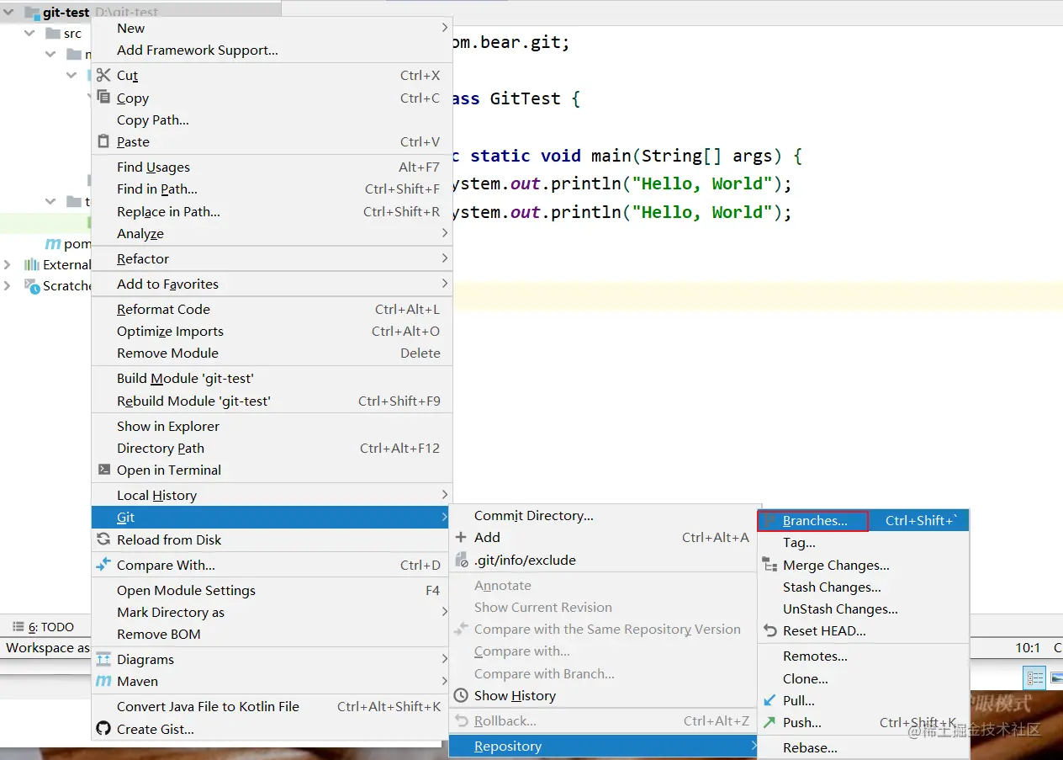The image size is (1063, 760).
Task: Click the Copy icon in context menu
Action: 103,98
